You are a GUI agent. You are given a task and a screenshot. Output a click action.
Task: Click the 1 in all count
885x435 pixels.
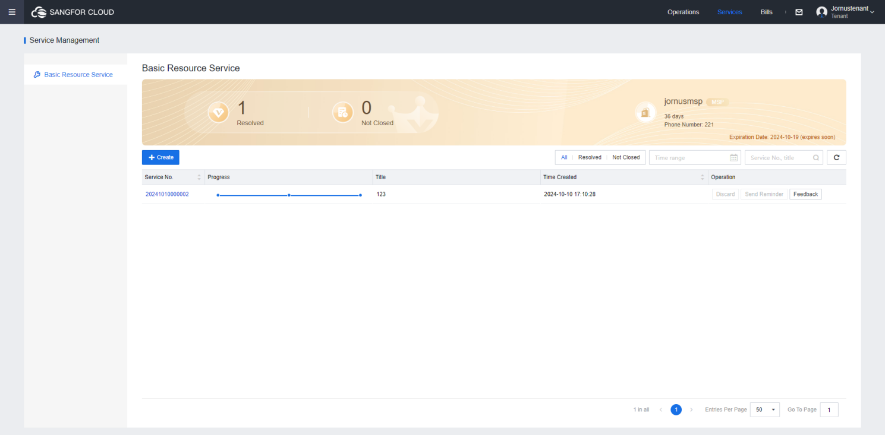point(641,409)
